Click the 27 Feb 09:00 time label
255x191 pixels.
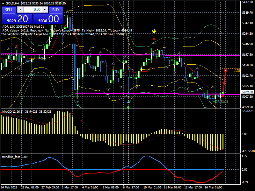50,187
